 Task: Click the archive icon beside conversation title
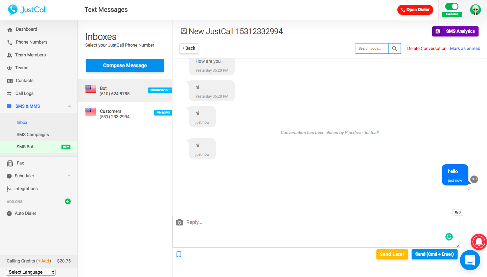(184, 31)
